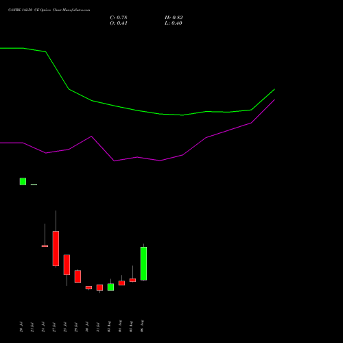Screen dimensions: 343x343
Task: Click the chart title text at top-left
Action: pyautogui.click(x=49, y=10)
